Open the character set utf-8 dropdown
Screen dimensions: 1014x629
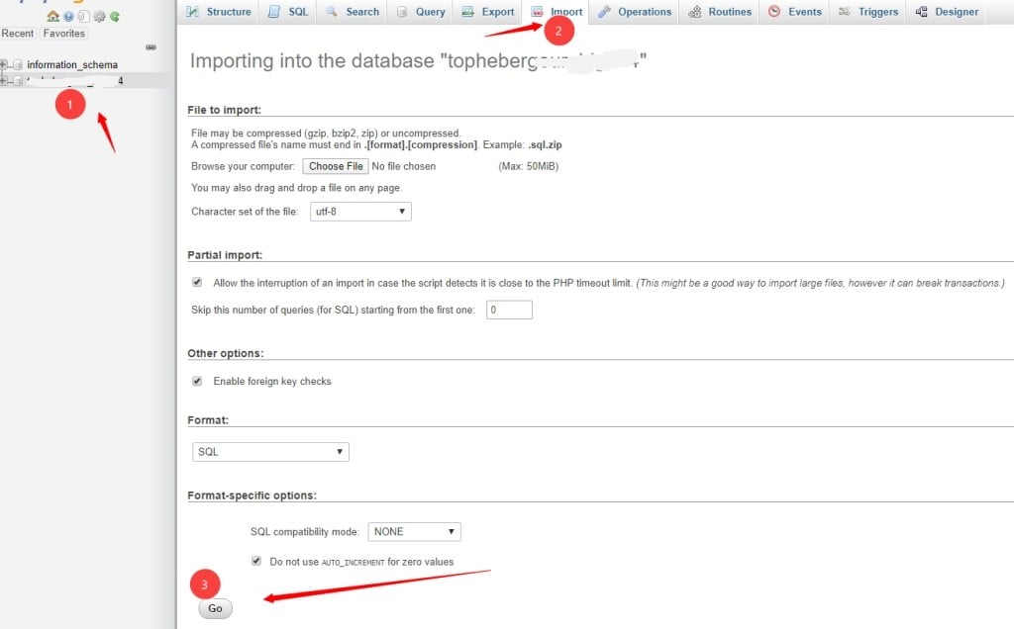click(360, 212)
